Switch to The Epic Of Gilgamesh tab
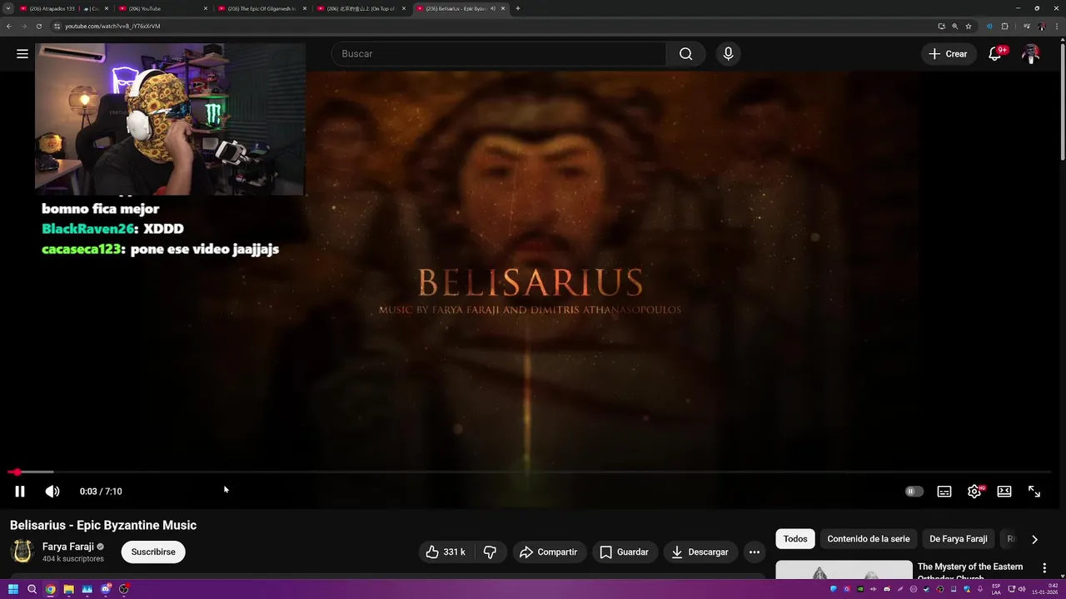Image resolution: width=1066 pixels, height=599 pixels. click(262, 8)
